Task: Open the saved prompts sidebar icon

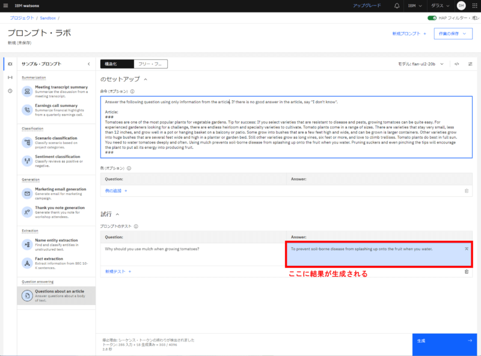Action: tap(10, 77)
